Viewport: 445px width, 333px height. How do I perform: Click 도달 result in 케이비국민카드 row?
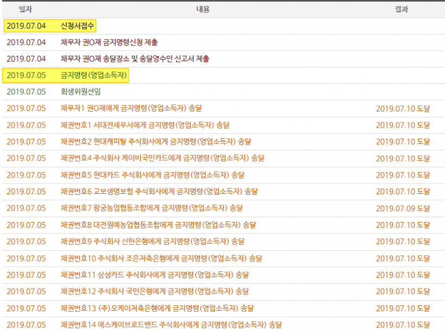pos(403,158)
